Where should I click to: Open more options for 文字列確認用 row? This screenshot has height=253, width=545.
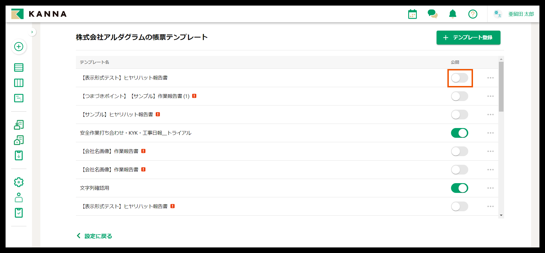pyautogui.click(x=490, y=188)
